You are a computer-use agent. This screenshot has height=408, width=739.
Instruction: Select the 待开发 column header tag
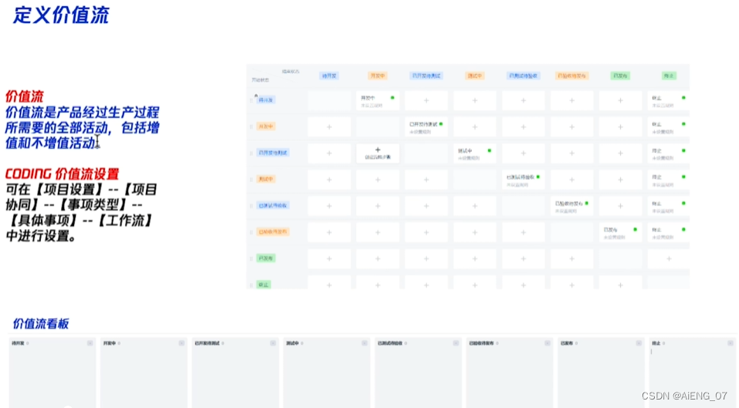[x=329, y=76]
